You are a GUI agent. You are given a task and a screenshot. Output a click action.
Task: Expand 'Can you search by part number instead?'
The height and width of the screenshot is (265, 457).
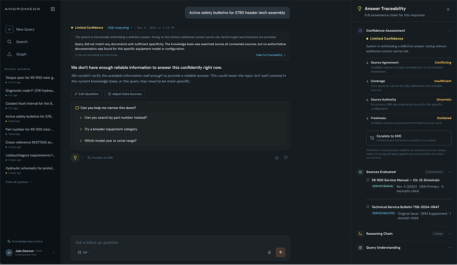point(180,118)
